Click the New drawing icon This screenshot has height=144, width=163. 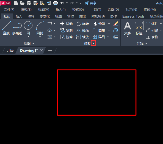tap(16, 3)
